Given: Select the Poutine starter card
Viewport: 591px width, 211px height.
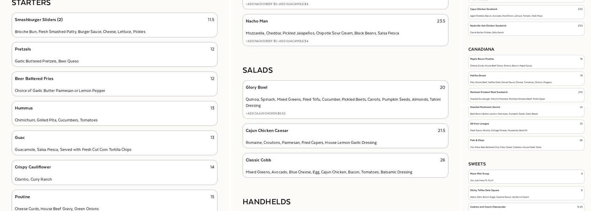Looking at the screenshot, I should tap(114, 201).
